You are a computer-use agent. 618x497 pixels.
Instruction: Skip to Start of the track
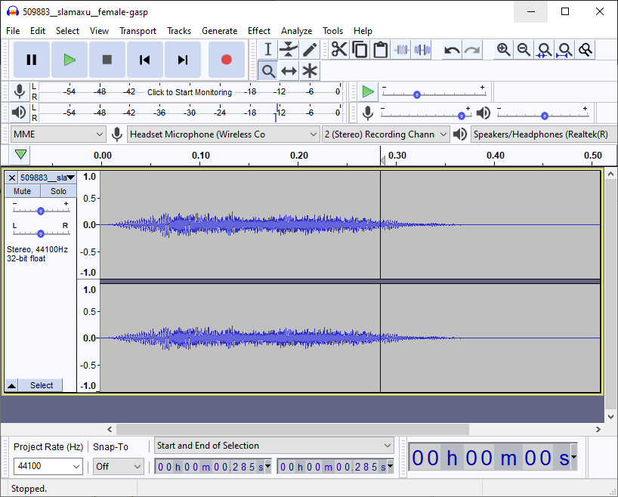coord(144,60)
